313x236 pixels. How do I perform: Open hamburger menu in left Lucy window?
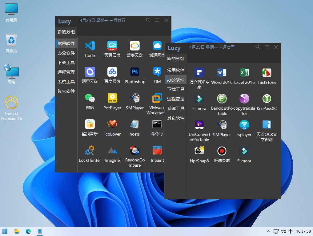157,20
